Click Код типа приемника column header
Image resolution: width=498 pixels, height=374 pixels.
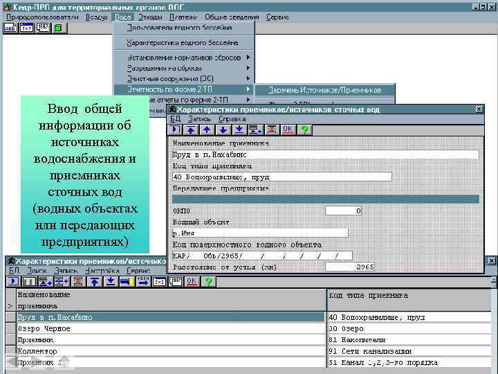[409, 300]
